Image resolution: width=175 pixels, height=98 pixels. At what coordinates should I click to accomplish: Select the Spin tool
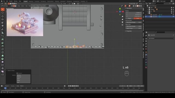[x=2, y=59]
